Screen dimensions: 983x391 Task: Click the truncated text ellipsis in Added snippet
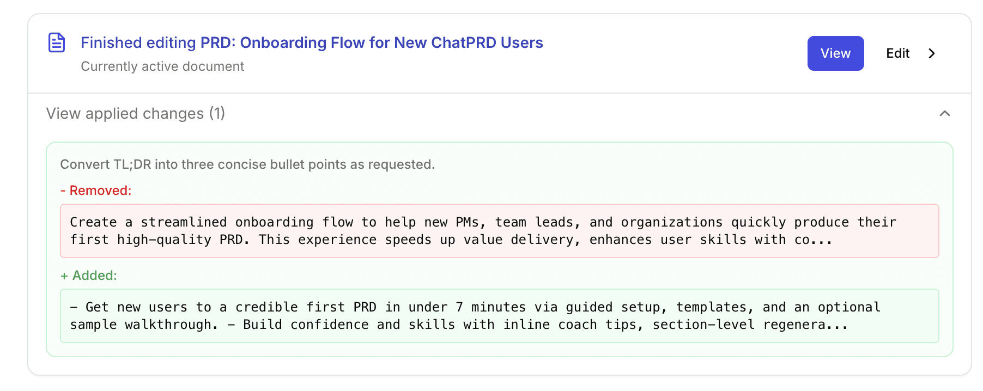point(836,325)
